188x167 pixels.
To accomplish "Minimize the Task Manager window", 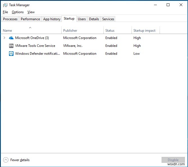I will pyautogui.click(x=155, y=5).
